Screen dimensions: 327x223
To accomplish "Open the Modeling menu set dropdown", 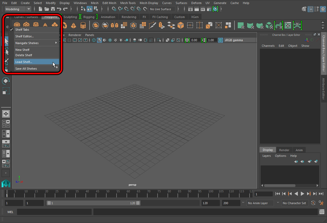I will (18, 9).
